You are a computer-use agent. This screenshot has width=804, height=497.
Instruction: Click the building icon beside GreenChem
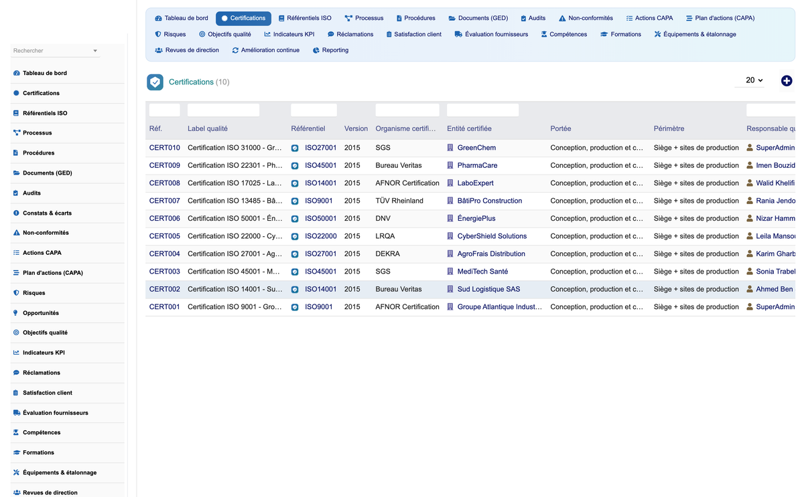click(x=450, y=148)
